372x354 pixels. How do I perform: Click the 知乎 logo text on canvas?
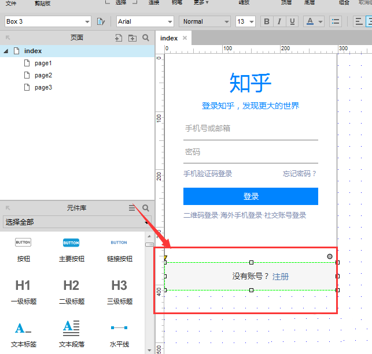coord(251,83)
